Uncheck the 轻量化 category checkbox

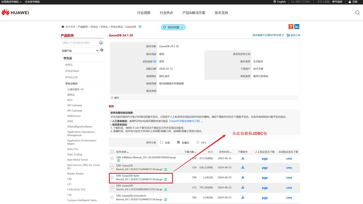pos(178,142)
